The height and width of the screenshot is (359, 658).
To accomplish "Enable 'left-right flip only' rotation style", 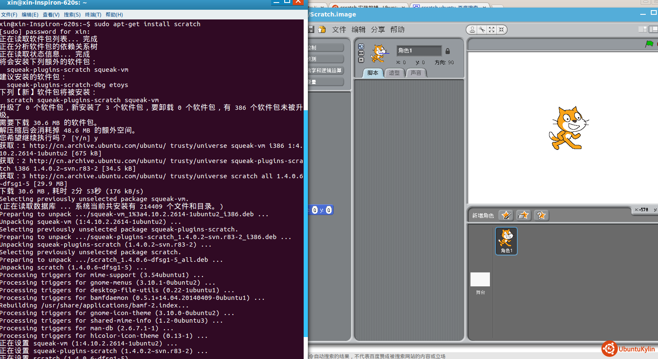I will [361, 53].
